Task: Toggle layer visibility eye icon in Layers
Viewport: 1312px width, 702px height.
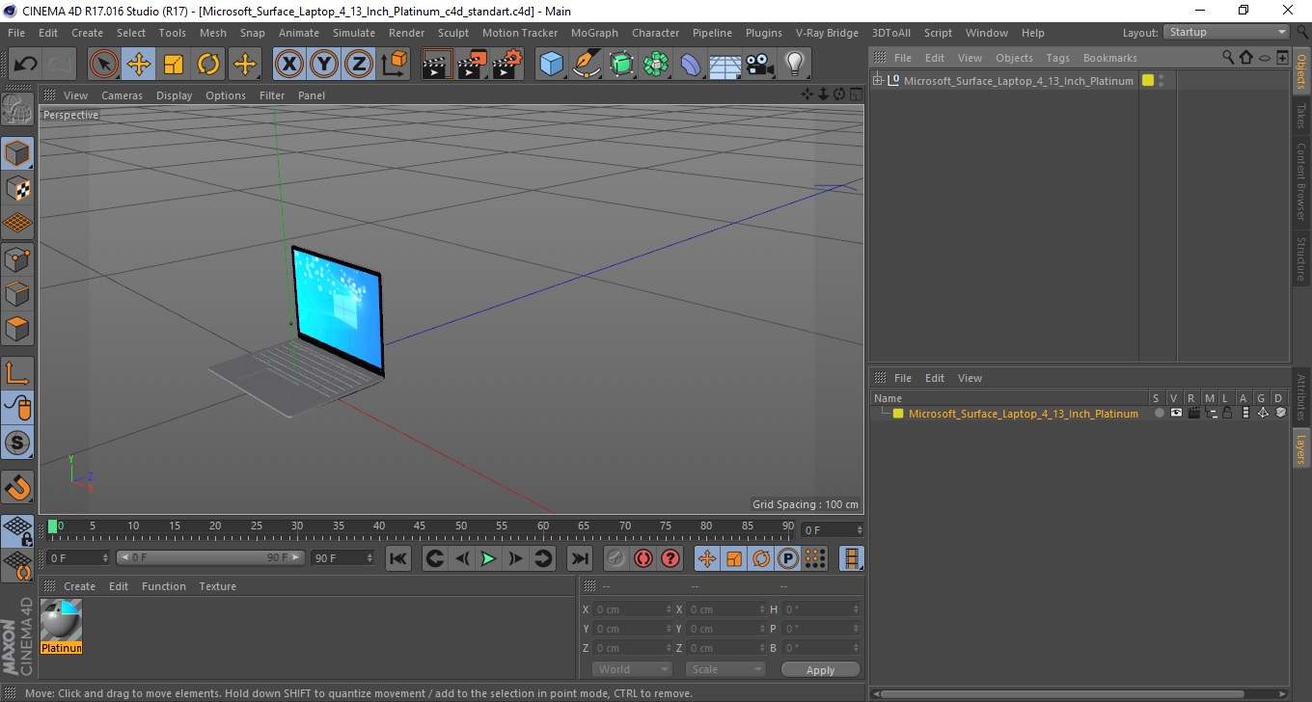Action: (1176, 413)
